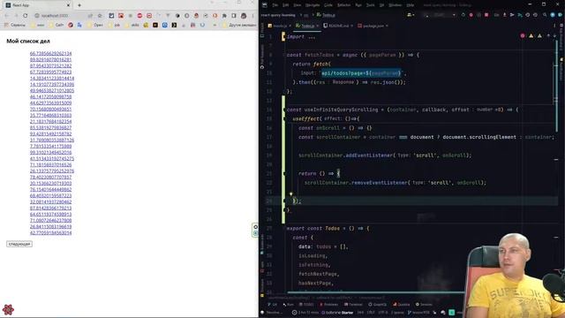Image resolution: width=565 pixels, height=318 pixels.
Task: Open the Run tool window button
Action: click(289, 305)
